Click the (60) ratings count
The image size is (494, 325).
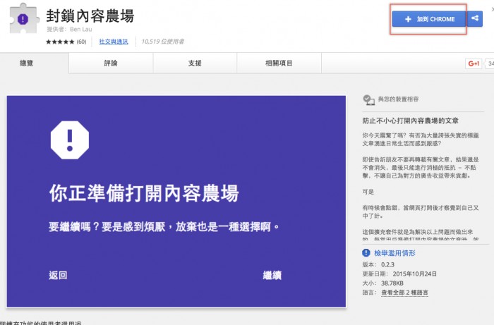[81, 42]
